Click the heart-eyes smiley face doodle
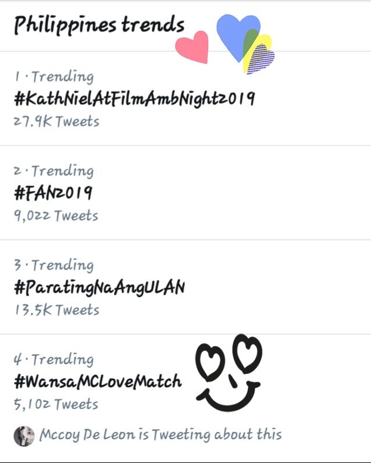This screenshot has height=463, width=371. (x=229, y=373)
